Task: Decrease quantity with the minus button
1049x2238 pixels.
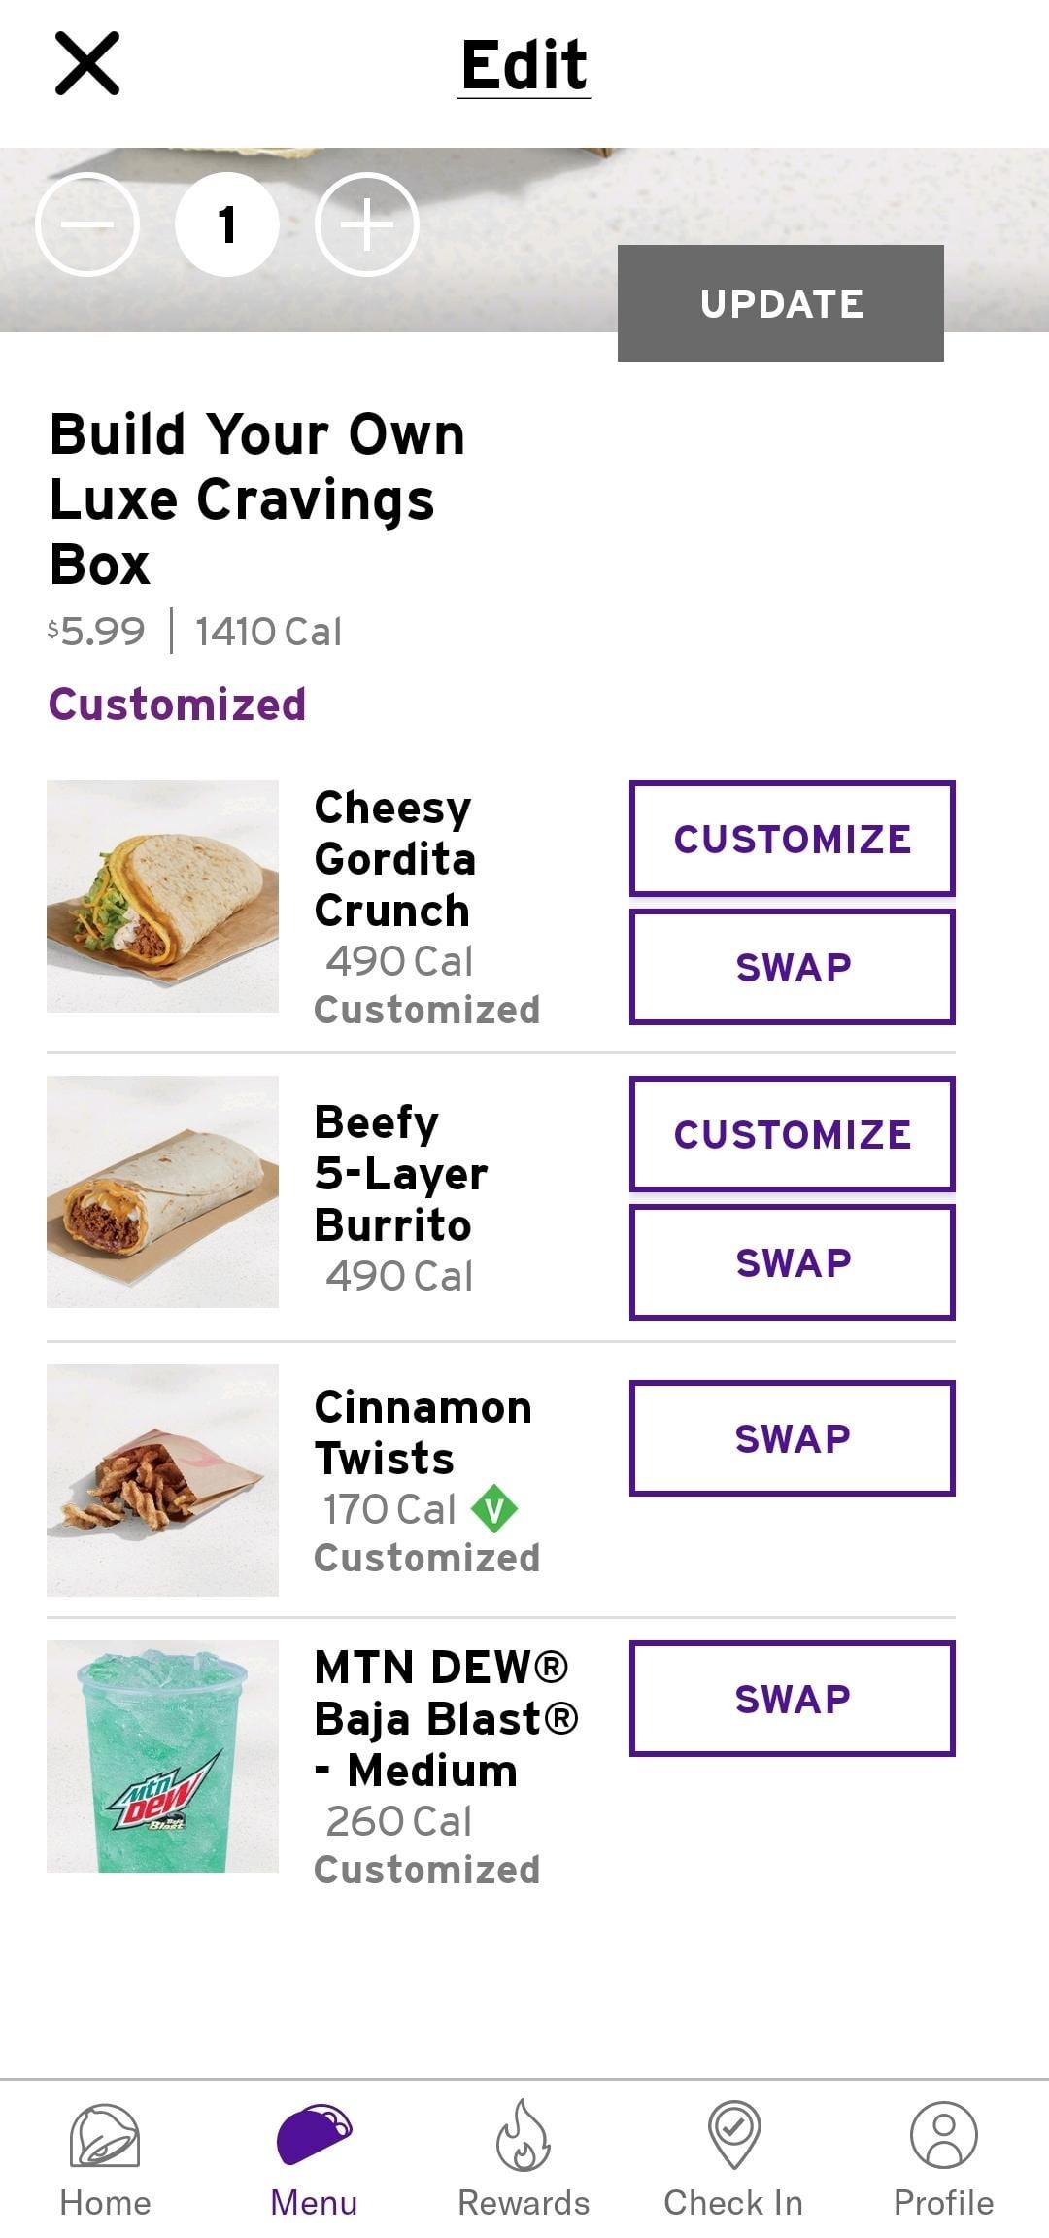Action: coord(87,224)
